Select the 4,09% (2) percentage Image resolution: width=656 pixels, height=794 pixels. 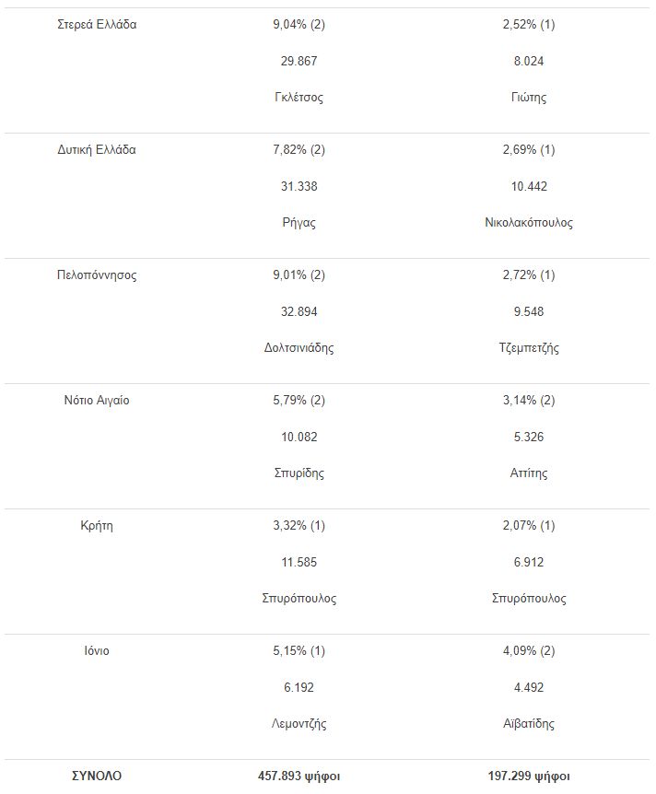click(x=529, y=651)
